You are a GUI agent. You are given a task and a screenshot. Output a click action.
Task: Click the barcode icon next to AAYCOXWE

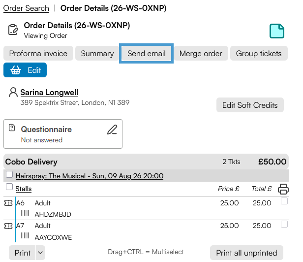click(25, 236)
